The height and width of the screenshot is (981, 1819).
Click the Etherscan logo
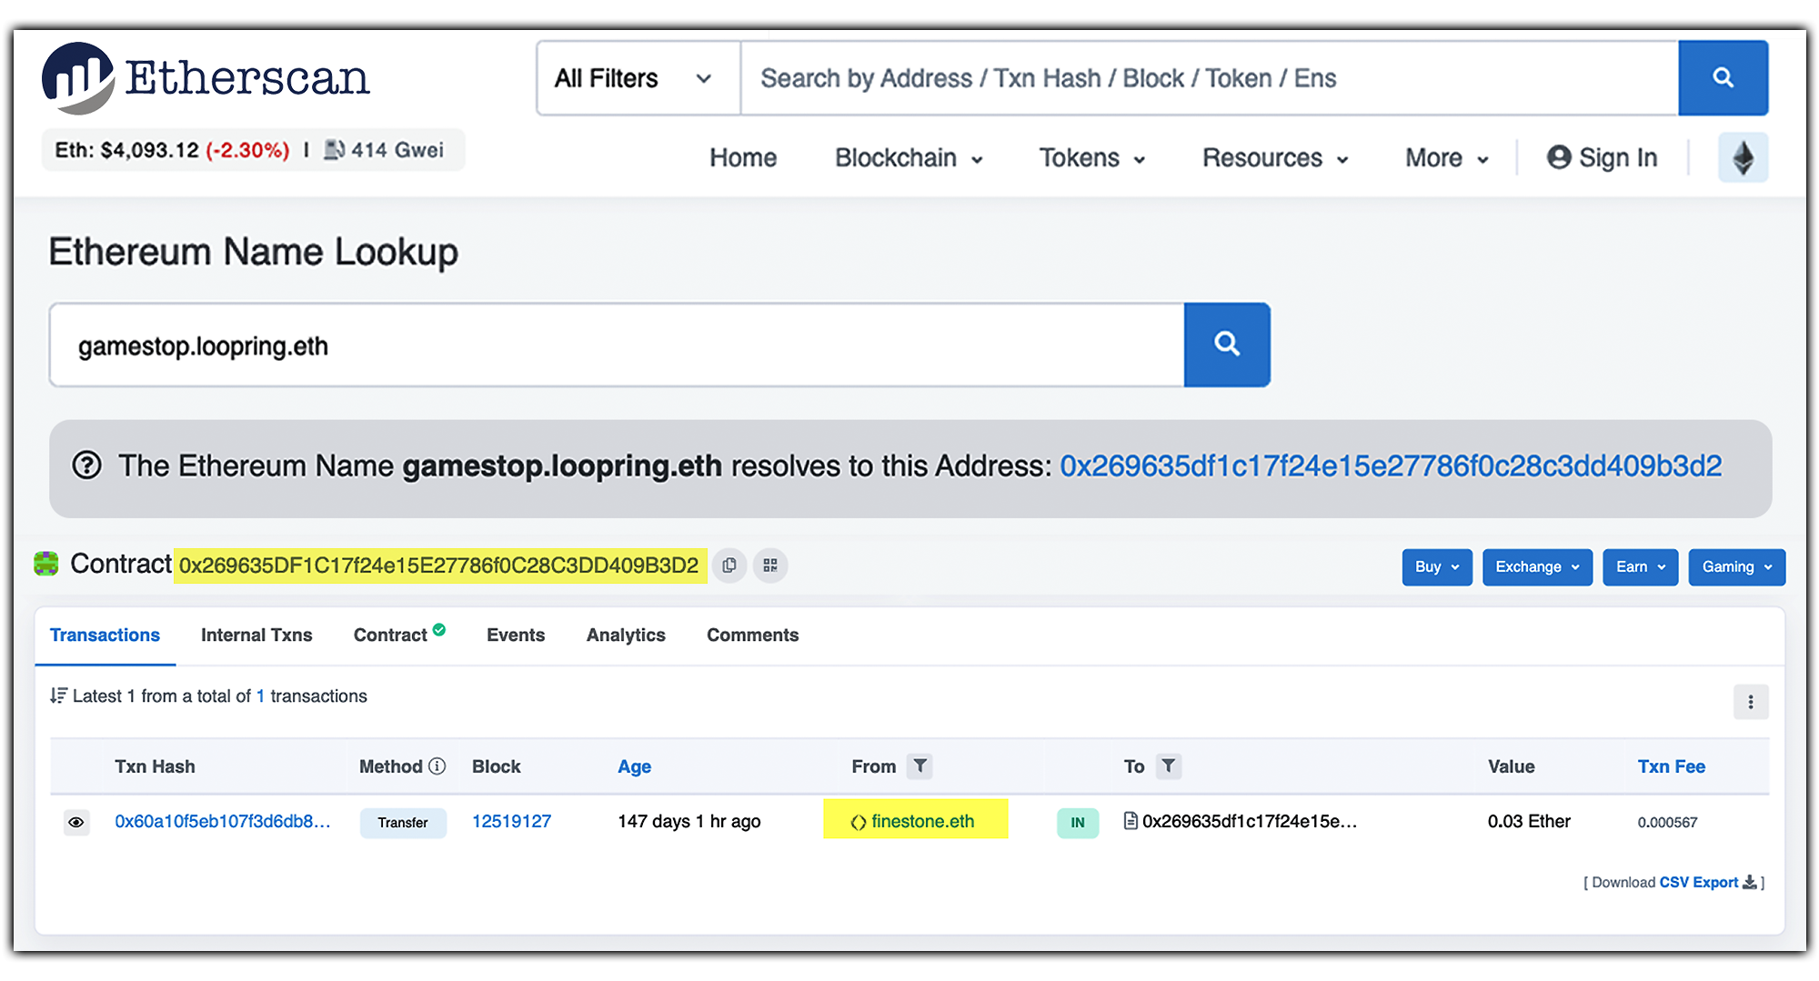(206, 78)
